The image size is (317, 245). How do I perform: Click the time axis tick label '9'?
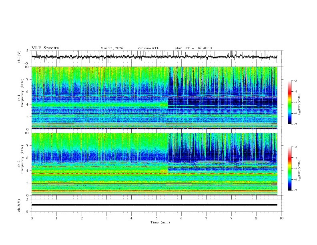[x=256, y=218]
